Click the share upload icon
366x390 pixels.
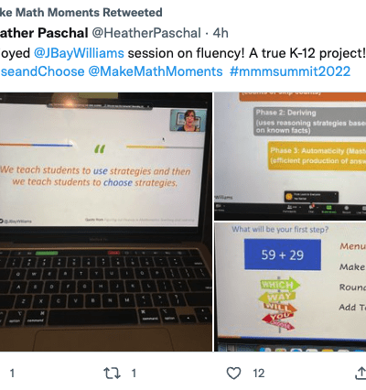click(361, 373)
